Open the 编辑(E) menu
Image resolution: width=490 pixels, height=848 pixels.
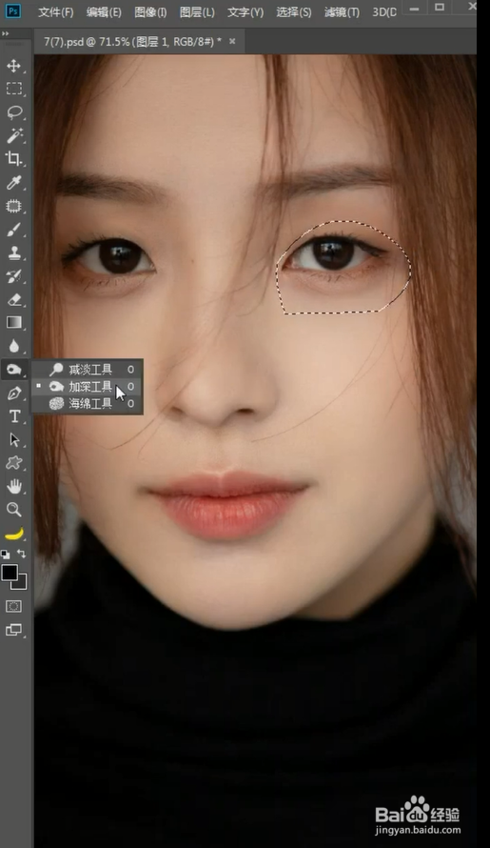coord(104,11)
